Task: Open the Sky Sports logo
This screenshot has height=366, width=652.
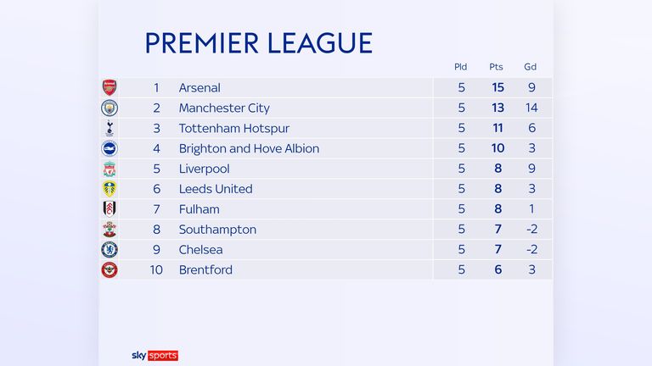Action: [x=155, y=356]
